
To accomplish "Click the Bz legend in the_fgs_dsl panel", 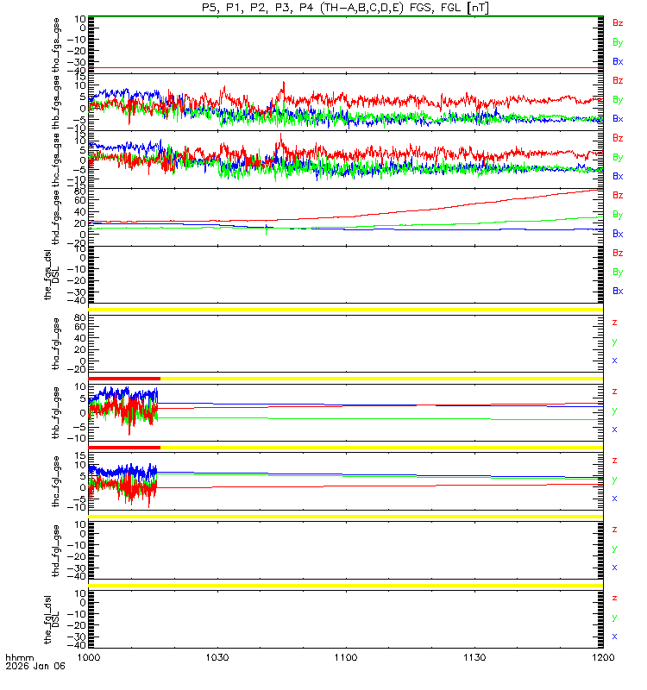I will point(618,254).
